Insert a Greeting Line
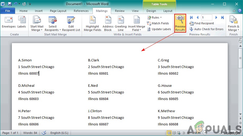This screenshot has height=136, width=243. (121, 24)
